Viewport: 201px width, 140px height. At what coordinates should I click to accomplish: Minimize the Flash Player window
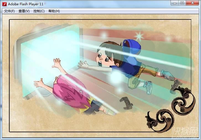coord(174,3)
